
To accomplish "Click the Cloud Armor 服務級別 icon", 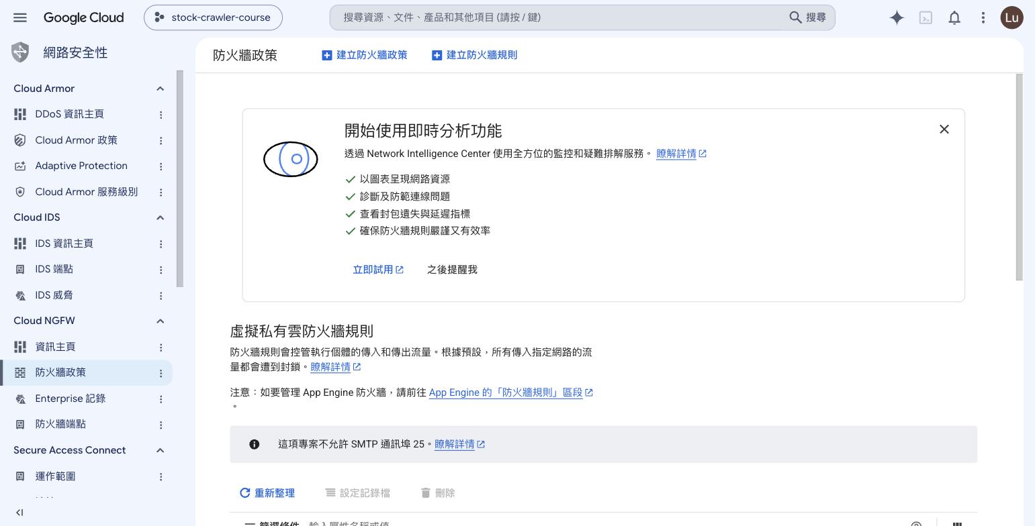I will [x=20, y=192].
